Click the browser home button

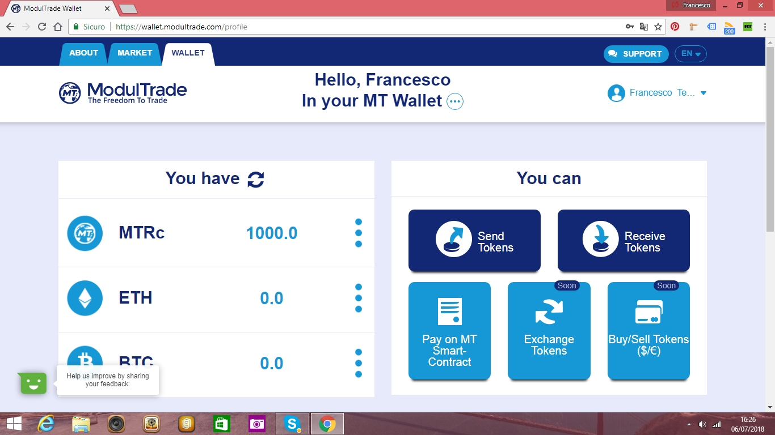tap(57, 27)
